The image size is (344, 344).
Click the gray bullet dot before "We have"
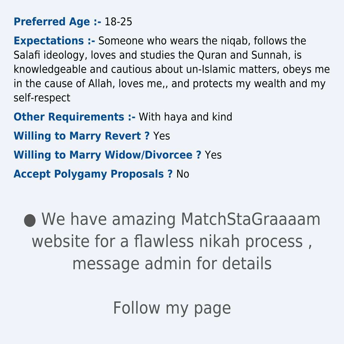click(30, 220)
